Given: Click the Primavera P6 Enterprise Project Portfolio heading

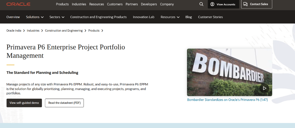Looking at the screenshot, I should (x=66, y=51).
